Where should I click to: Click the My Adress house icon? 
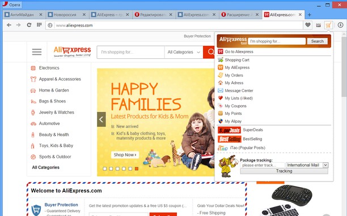[x=221, y=83]
